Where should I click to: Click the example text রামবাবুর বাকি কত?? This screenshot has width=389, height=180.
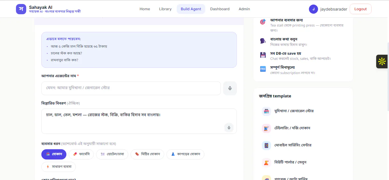(64, 60)
